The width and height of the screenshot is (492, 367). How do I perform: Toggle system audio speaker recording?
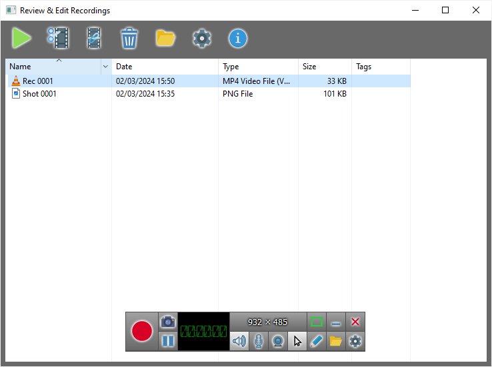click(239, 341)
